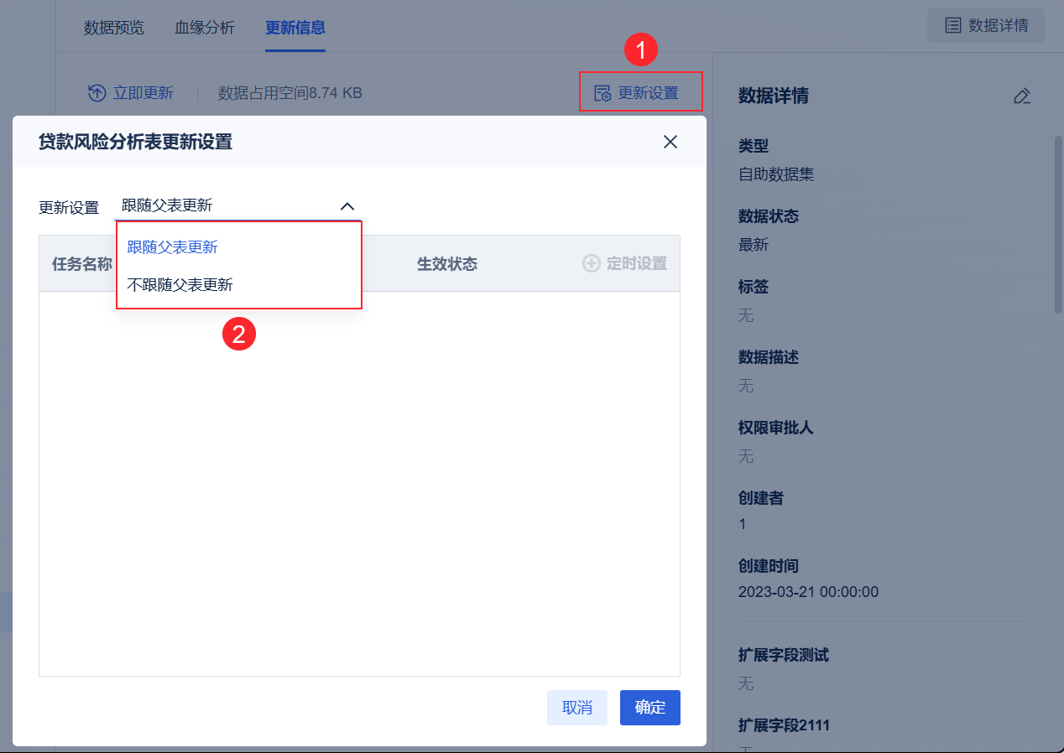The width and height of the screenshot is (1064, 753).
Task: Click the 数据占用空间8.74 KB text
Action: (290, 93)
